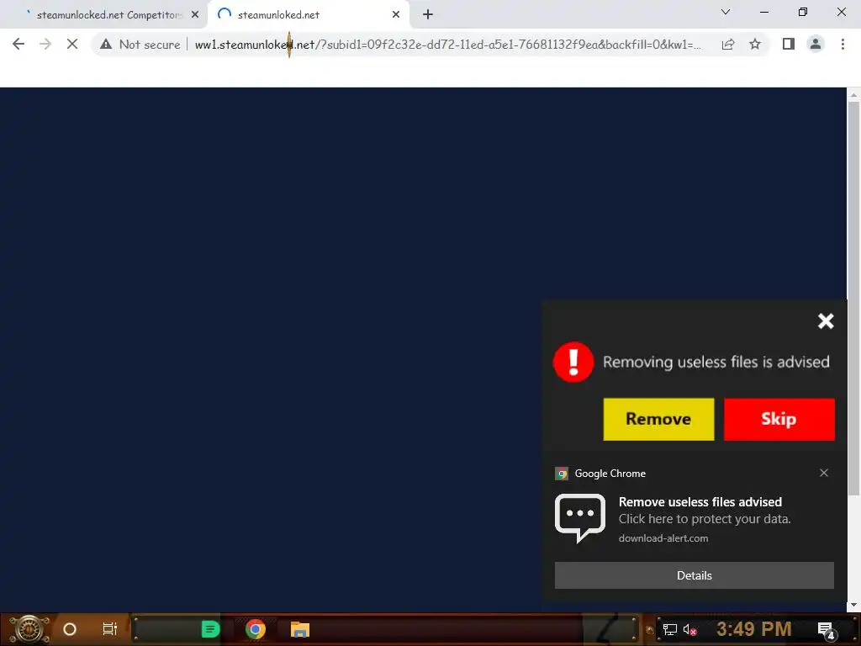Viewport: 861px width, 646px height.
Task: Bookmark this tab with the star icon
Action: tap(755, 44)
